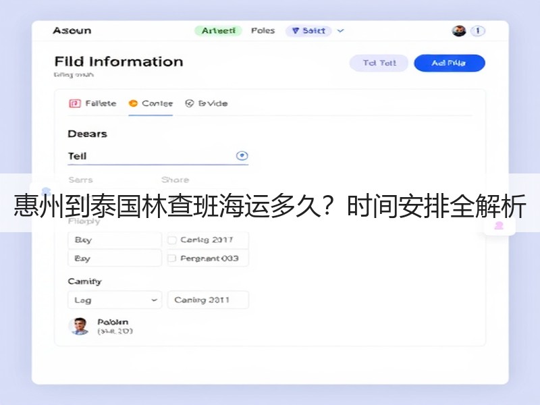Click the orange Conlee tab icon

point(133,103)
